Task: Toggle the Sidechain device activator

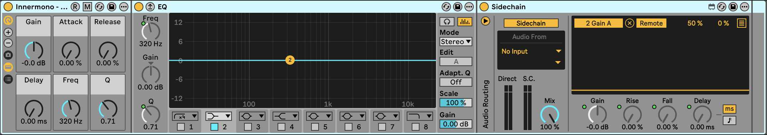Action: tap(484, 7)
